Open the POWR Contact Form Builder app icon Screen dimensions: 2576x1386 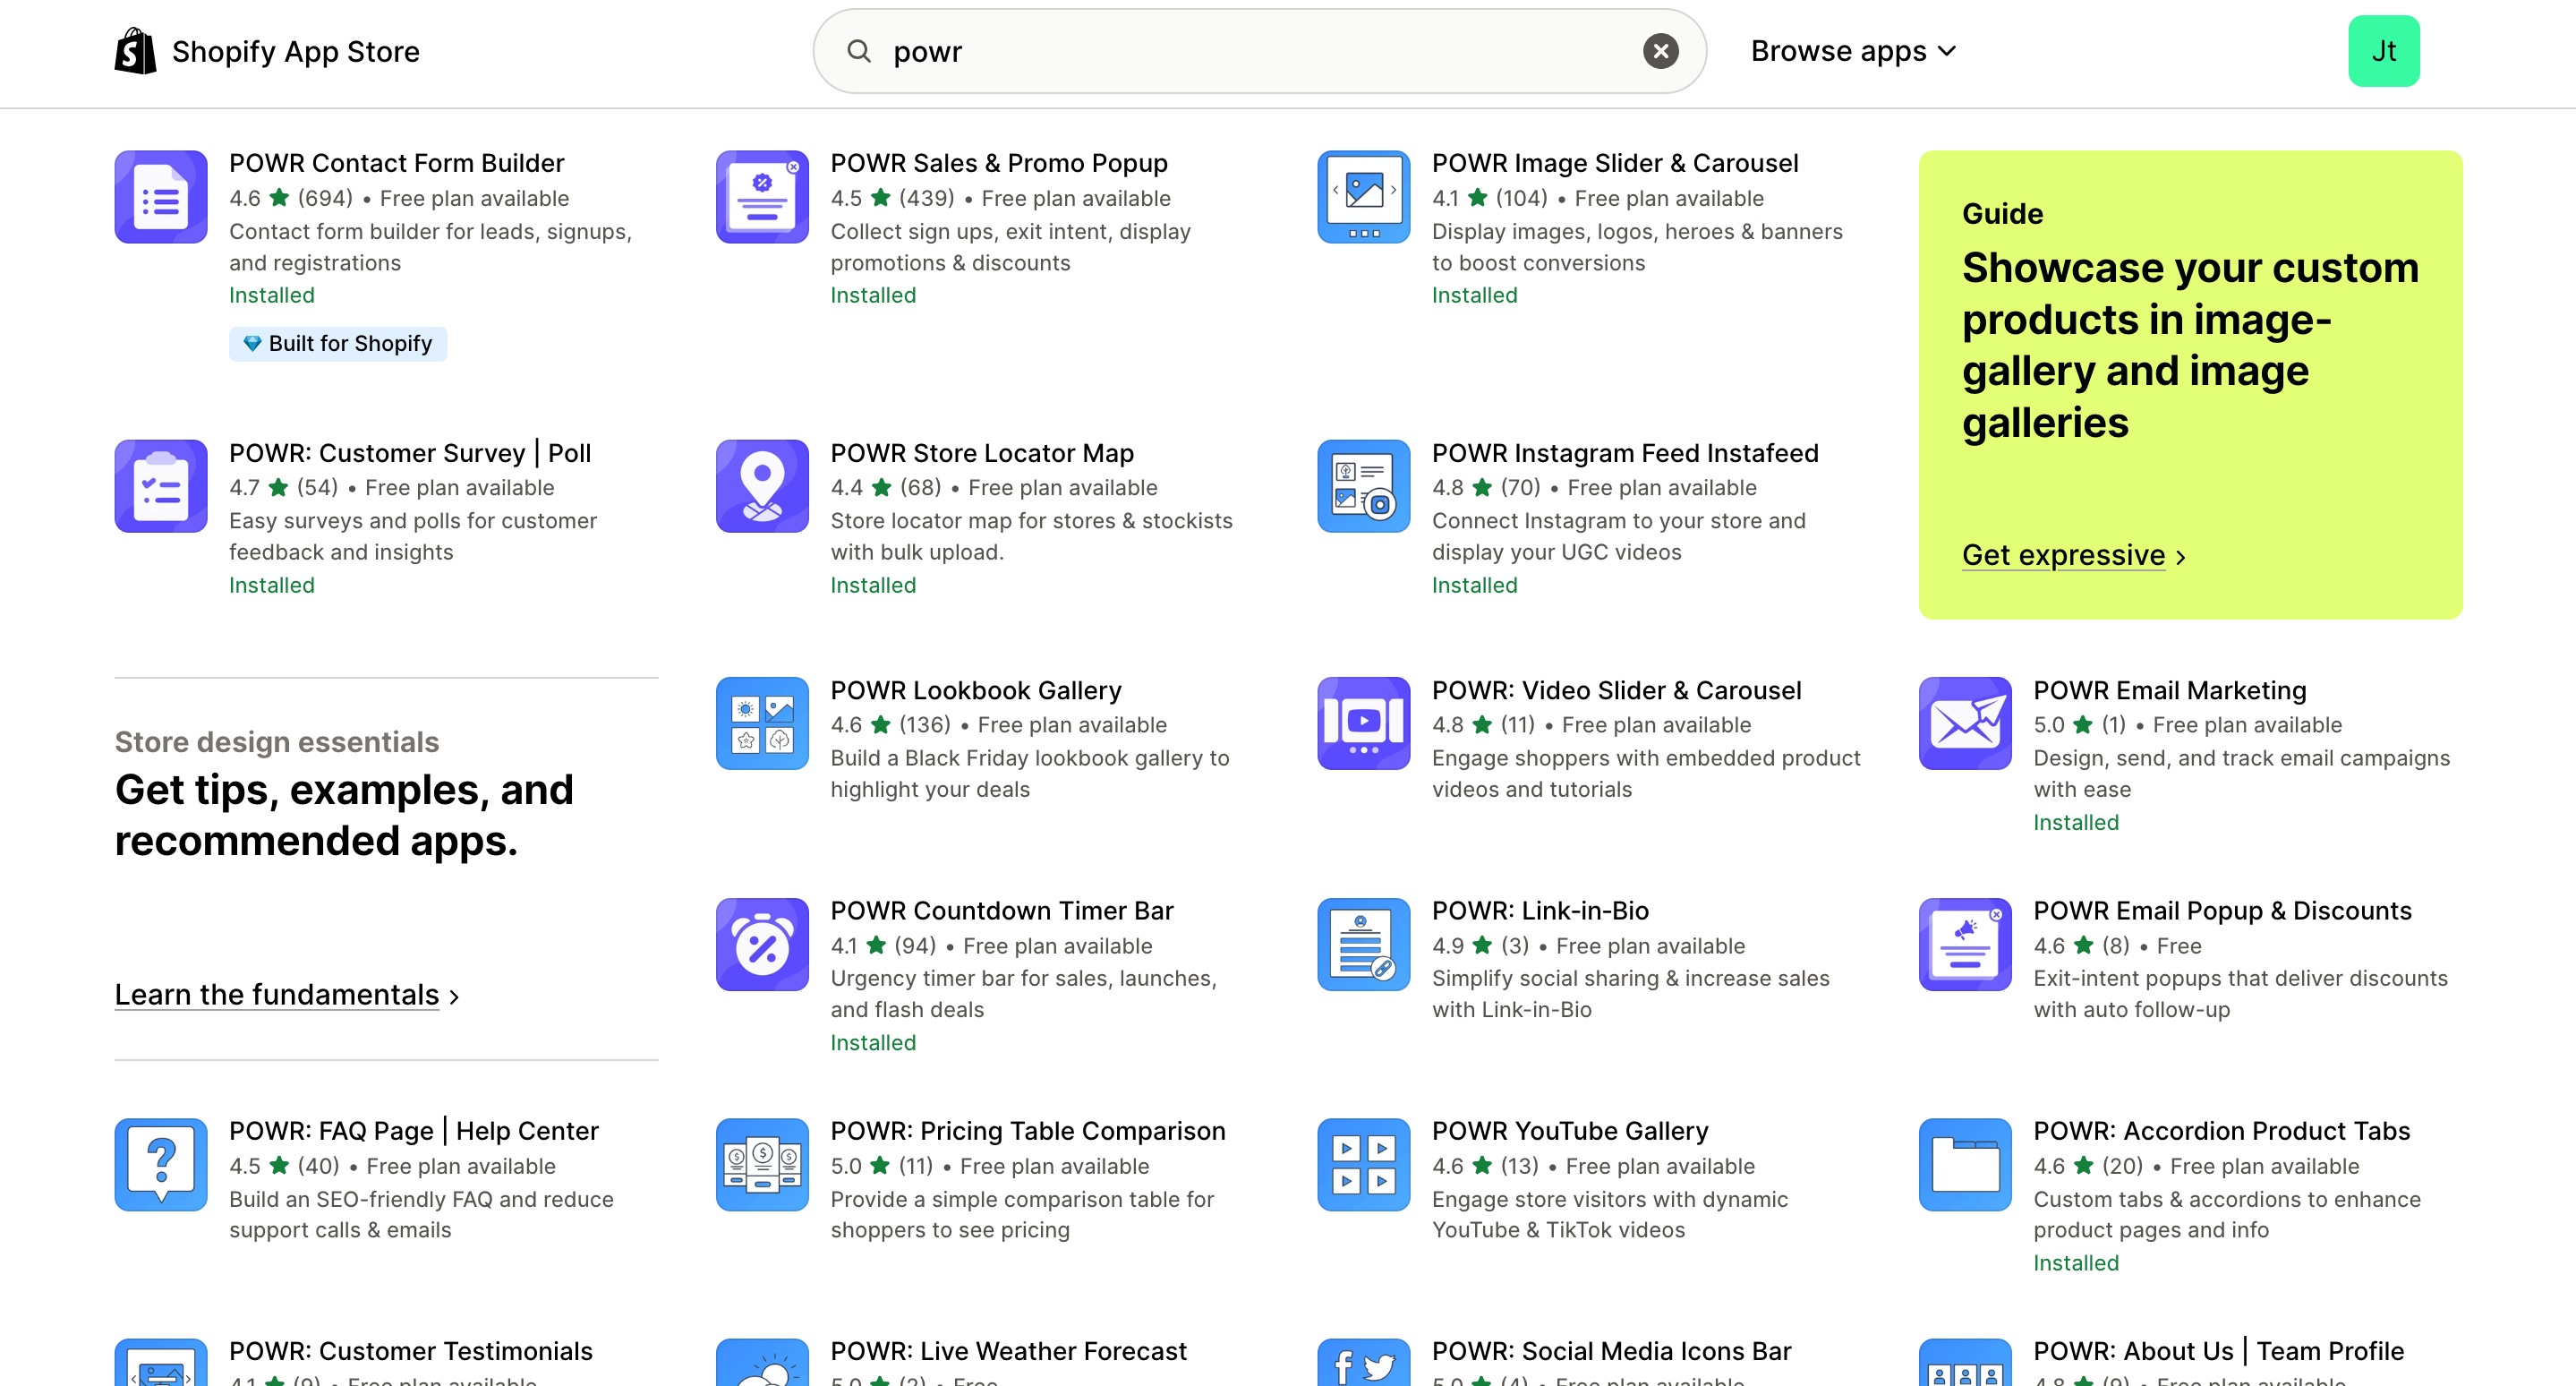[161, 197]
